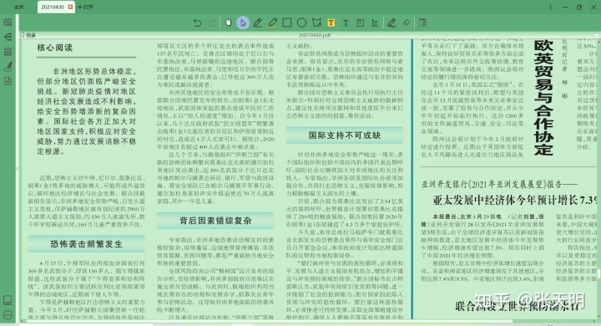Open the signature pen tool
Image resolution: width=601 pixels, height=326 pixels.
(391, 23)
